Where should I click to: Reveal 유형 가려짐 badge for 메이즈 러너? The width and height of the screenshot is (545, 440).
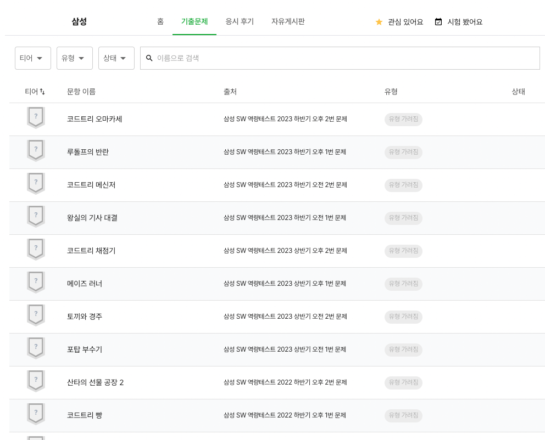403,284
